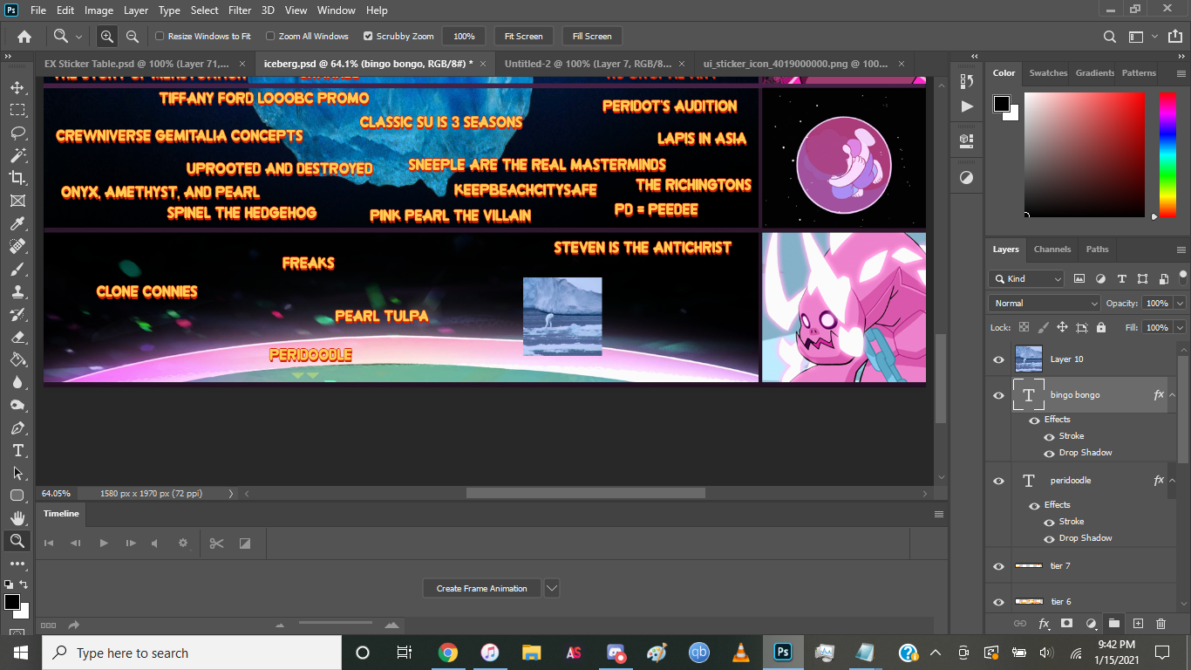1191x670 pixels.
Task: Click the Home icon in options bar
Action: (x=24, y=37)
